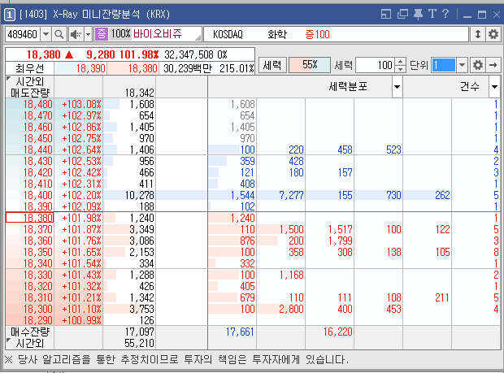Click the 세력 input field showing 100
Viewport: 504px width, 373px height.
click(x=376, y=65)
